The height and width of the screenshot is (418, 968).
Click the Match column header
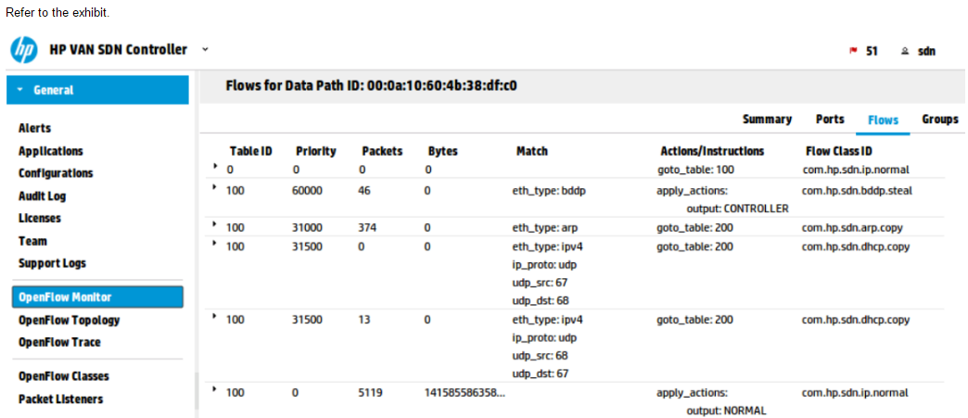pos(531,151)
